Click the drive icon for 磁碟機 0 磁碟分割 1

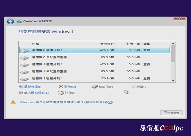[x=25, y=51]
